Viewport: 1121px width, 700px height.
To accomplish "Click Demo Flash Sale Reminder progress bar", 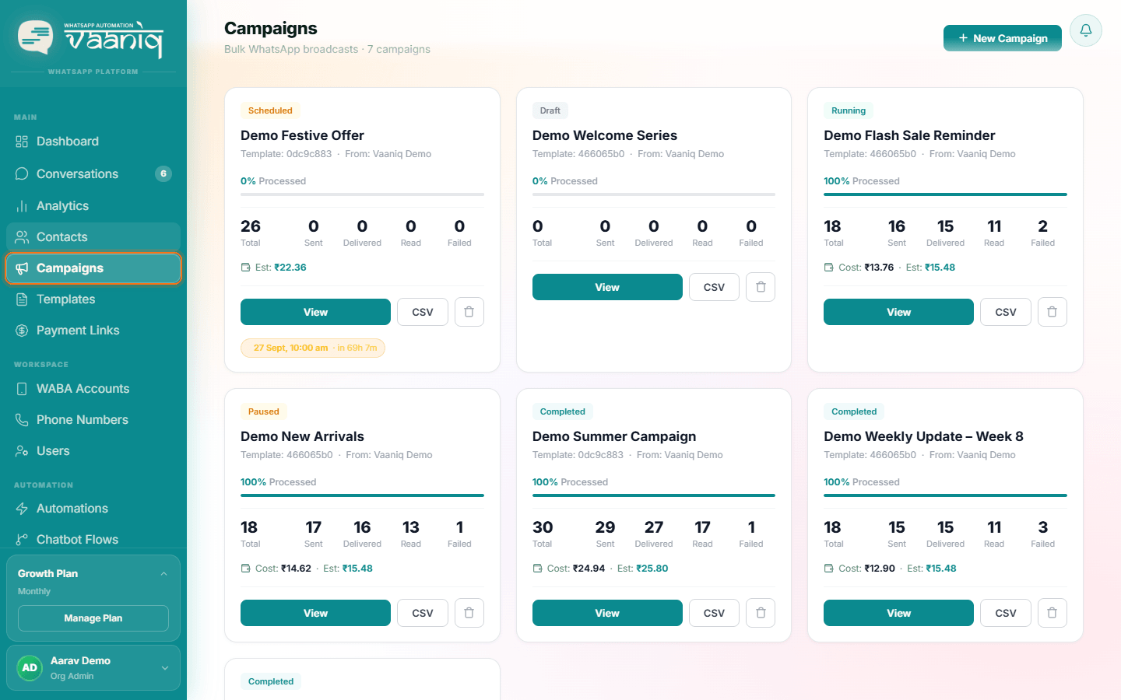I will 945,194.
